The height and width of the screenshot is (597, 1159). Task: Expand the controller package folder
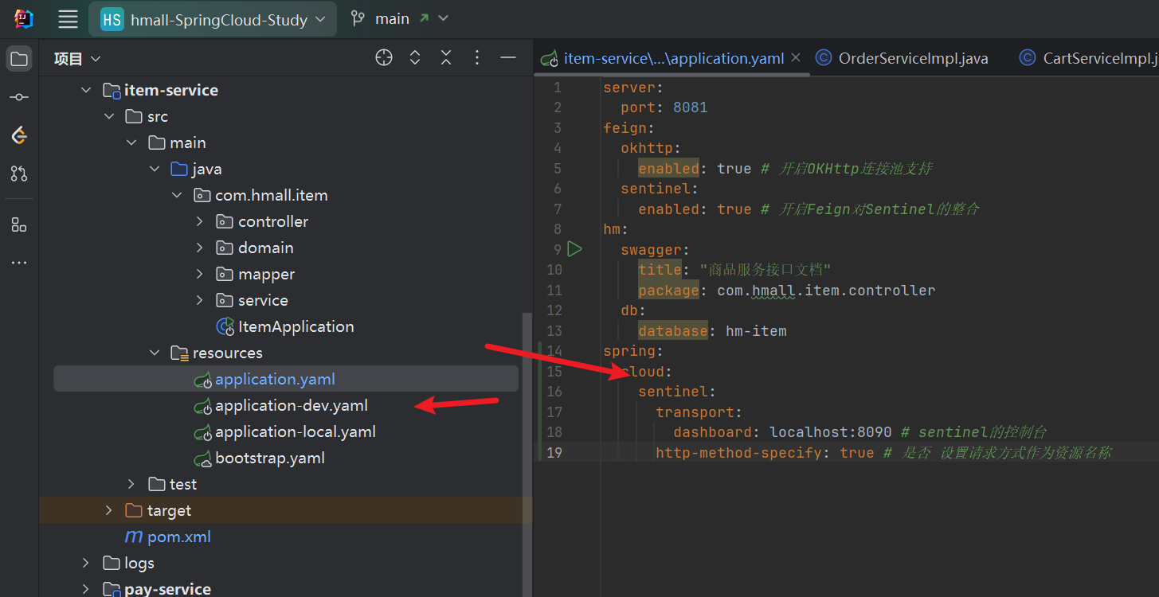click(200, 222)
